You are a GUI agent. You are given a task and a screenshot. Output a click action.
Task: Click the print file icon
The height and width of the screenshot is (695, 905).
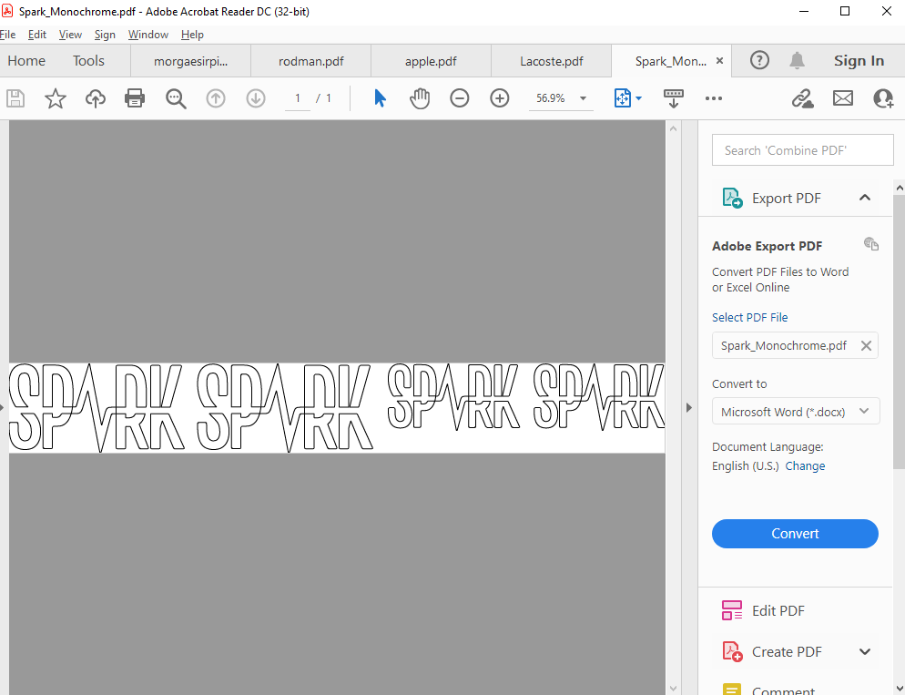(135, 98)
